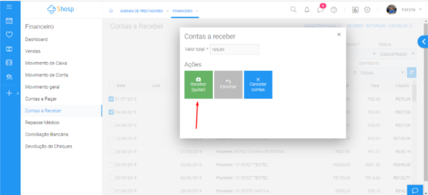The width and height of the screenshot is (428, 195).
Task: Uncheck the first 04/06/2019 row checkbox
Action: pyautogui.click(x=111, y=112)
